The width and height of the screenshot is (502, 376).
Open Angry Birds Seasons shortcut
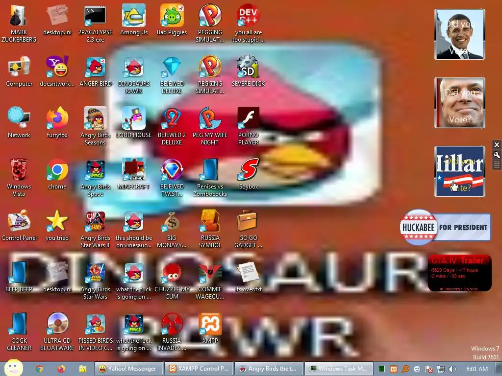(96, 126)
